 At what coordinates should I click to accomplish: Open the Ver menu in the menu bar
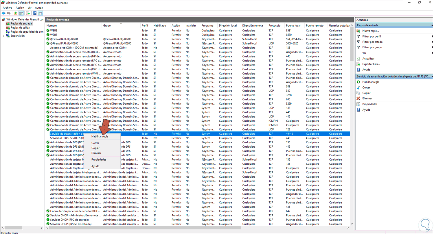30,8
